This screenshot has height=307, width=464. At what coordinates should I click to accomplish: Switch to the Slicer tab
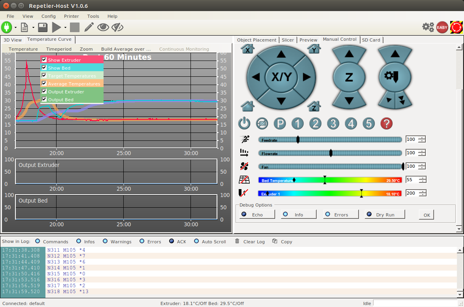(x=288, y=40)
